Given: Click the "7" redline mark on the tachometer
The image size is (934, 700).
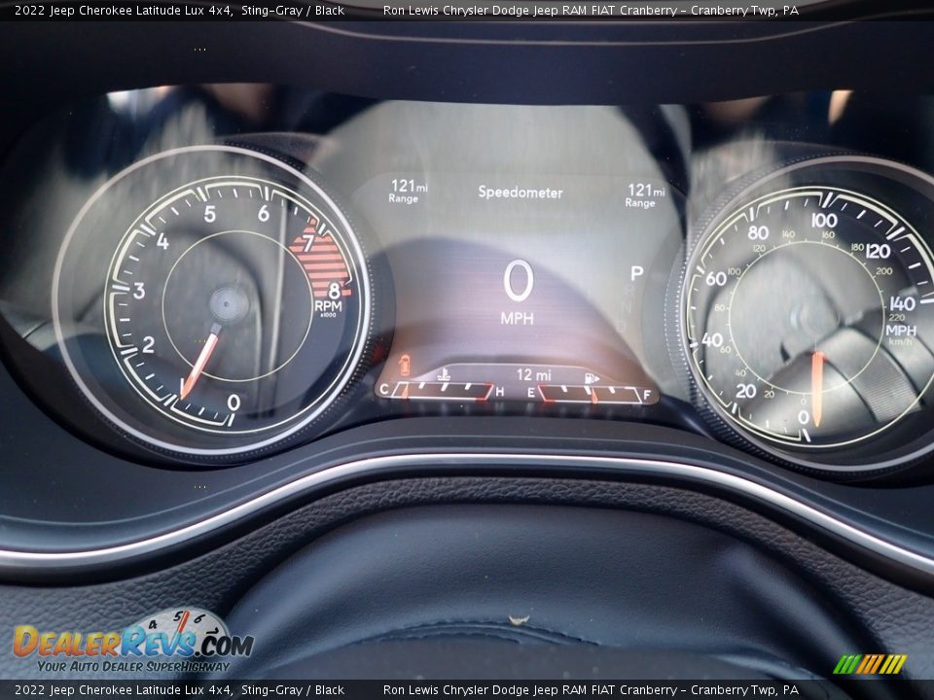Looking at the screenshot, I should pyautogui.click(x=308, y=243).
